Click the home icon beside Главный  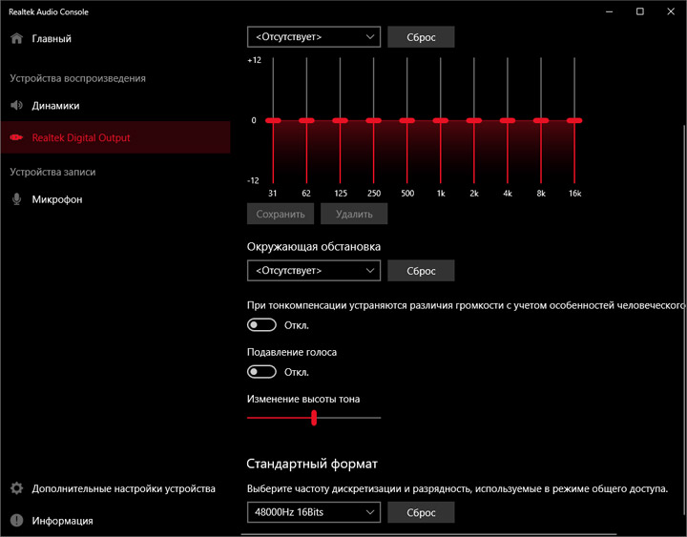pyautogui.click(x=16, y=38)
